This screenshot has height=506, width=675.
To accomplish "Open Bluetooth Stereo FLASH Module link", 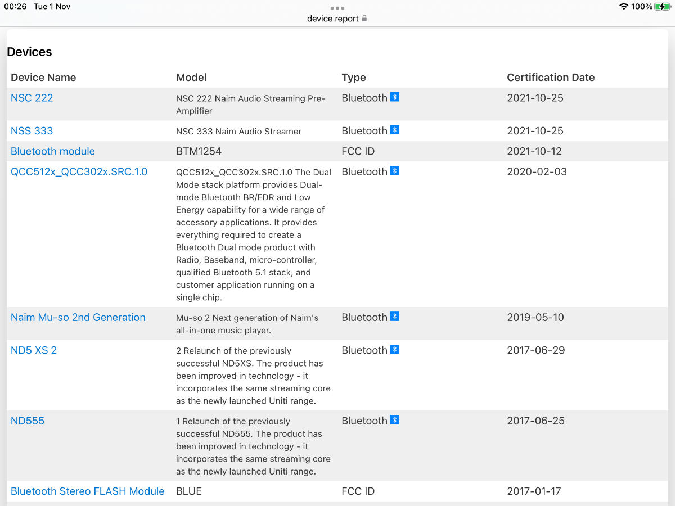I will tap(88, 491).
